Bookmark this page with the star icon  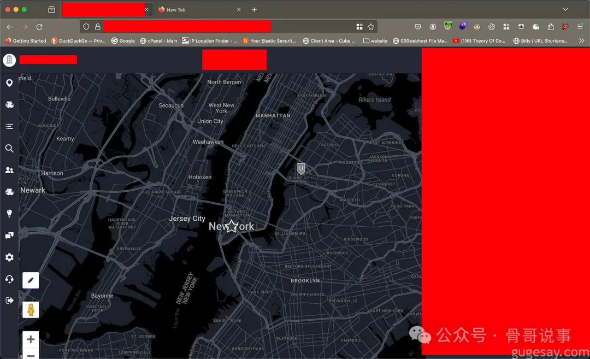pyautogui.click(x=371, y=27)
